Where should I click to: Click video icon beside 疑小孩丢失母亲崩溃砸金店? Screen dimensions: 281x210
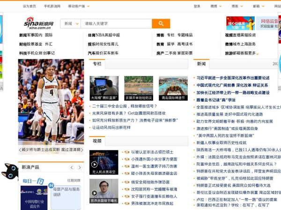(127, 174)
